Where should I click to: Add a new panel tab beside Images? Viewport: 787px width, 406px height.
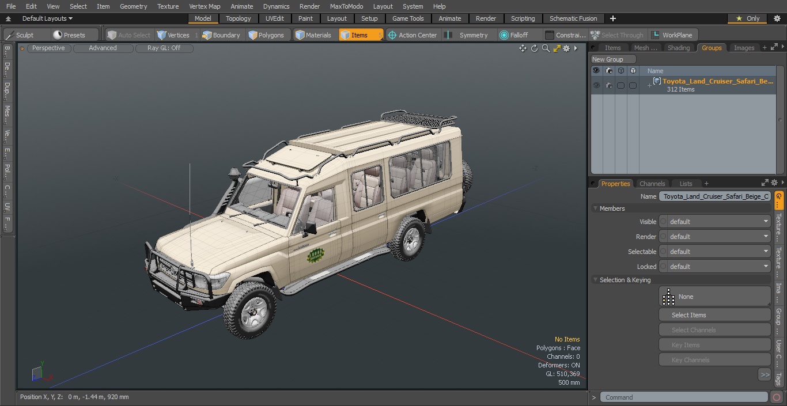point(765,48)
